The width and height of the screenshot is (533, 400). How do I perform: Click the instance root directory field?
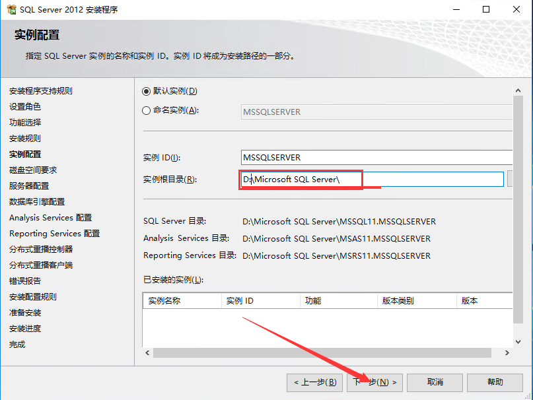(373, 179)
